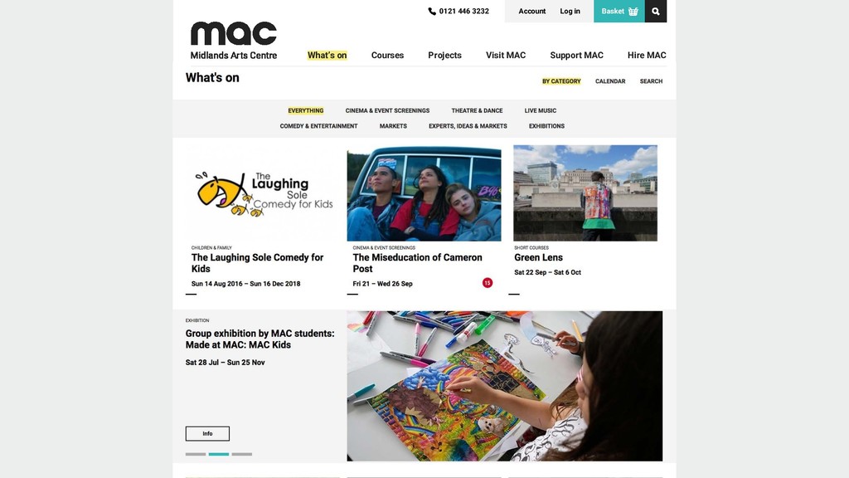Open The Miseducation of Cameron Post thumbnail
The image size is (849, 478).
(x=424, y=193)
